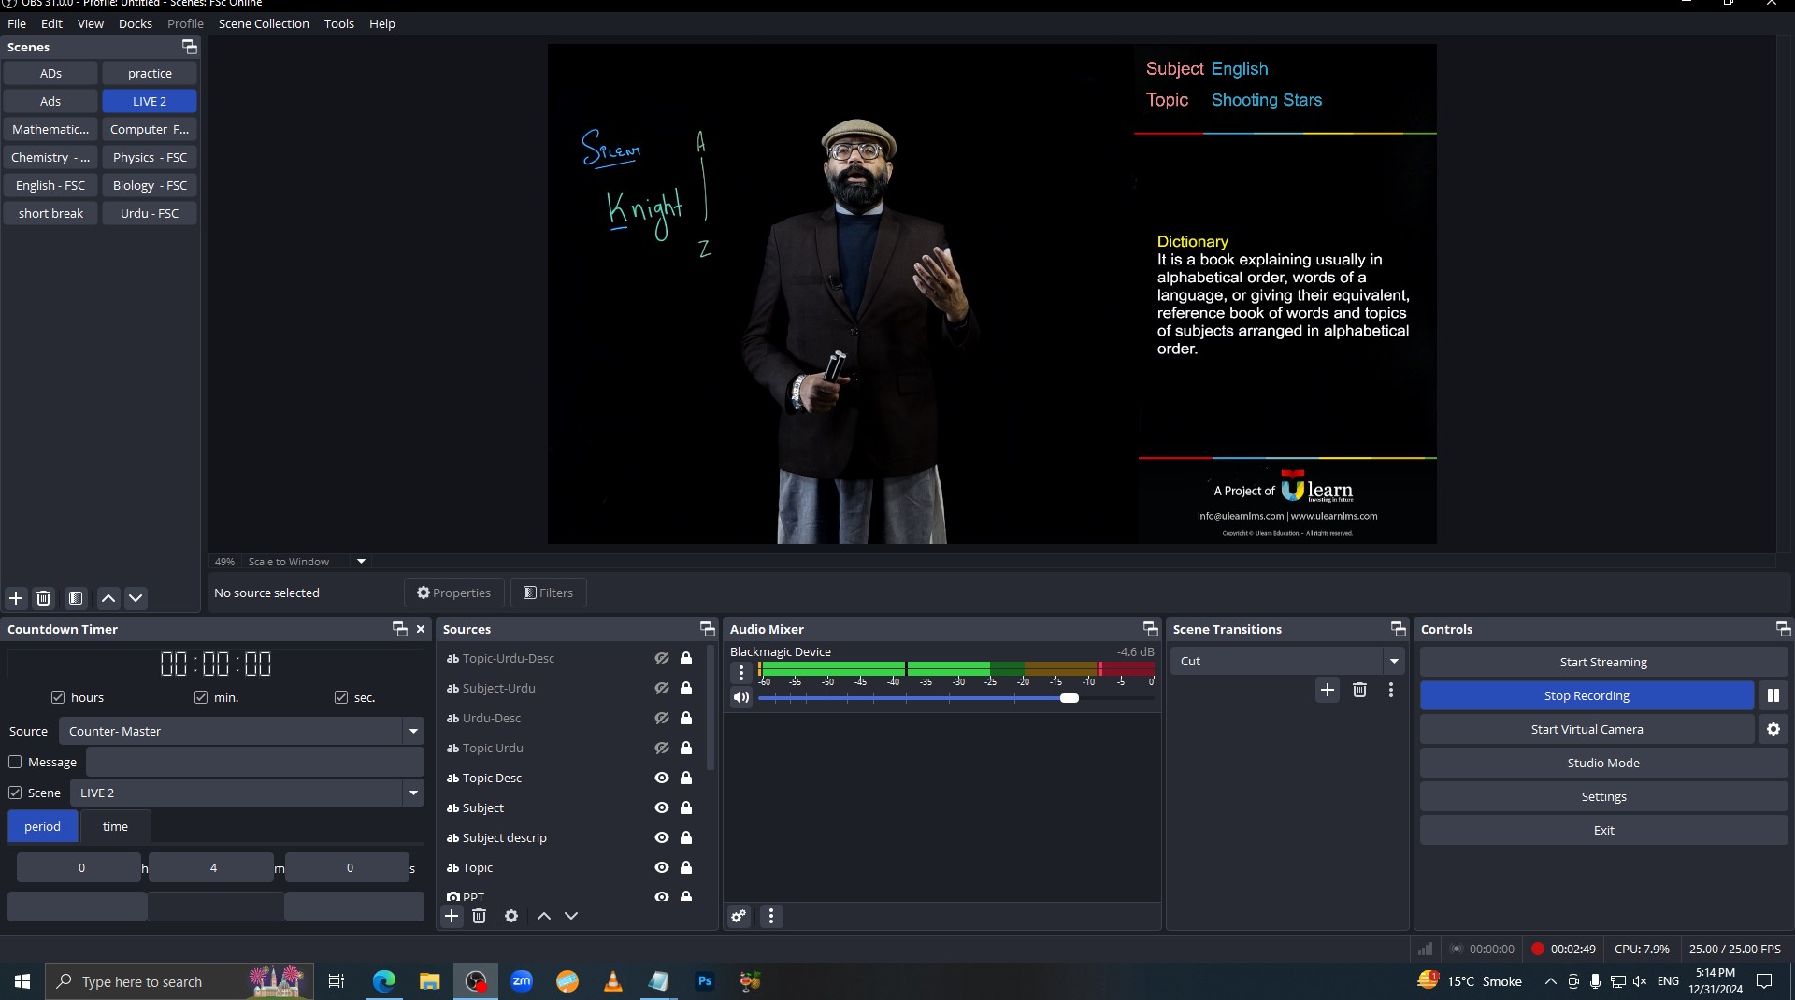
Task: Uncheck the hours checkbox
Action: pyautogui.click(x=58, y=697)
